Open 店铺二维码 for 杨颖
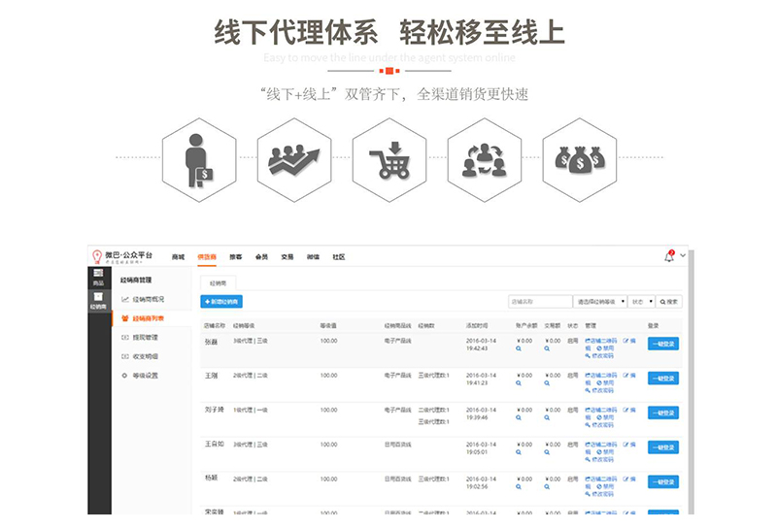Image resolution: width=777 pixels, height=529 pixels. (601, 479)
